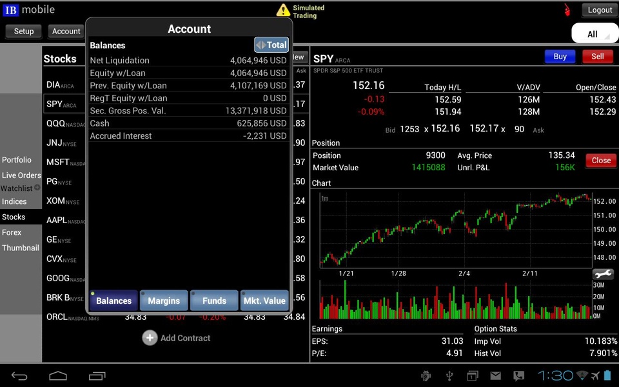Tap the Simulated Trading warning triangle icon

(283, 10)
